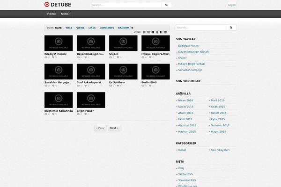
Task: Open the Yazılar RSS feed link
Action: click(x=185, y=174)
